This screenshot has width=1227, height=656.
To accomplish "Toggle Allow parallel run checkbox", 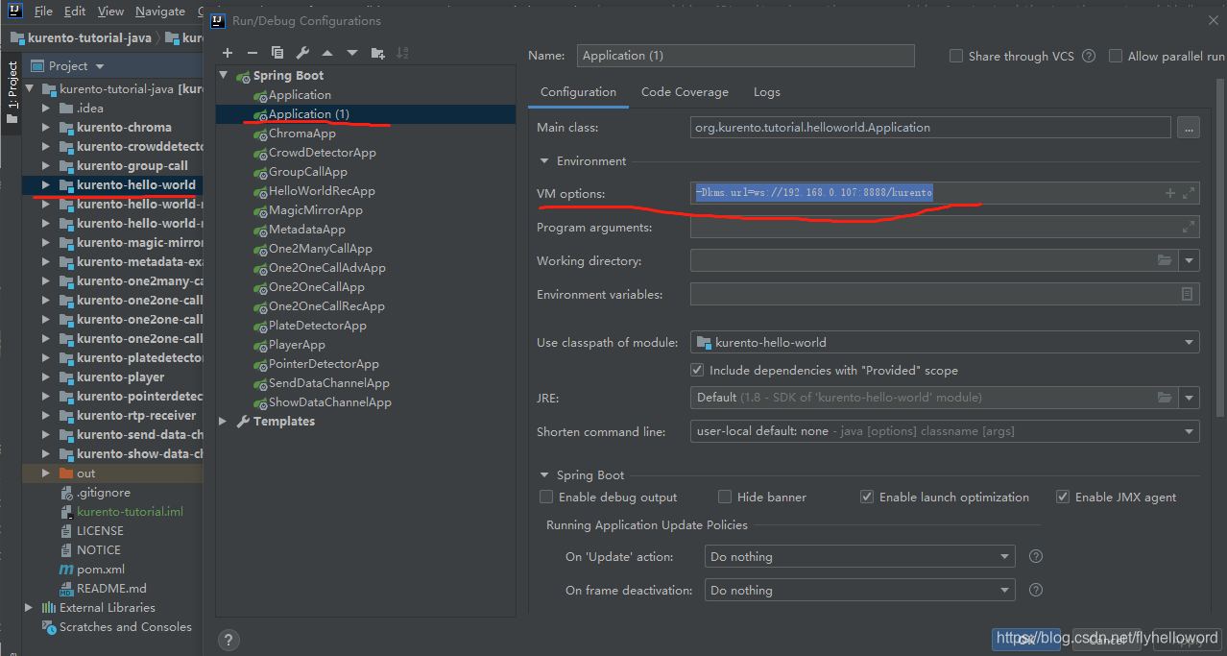I will click(1116, 56).
